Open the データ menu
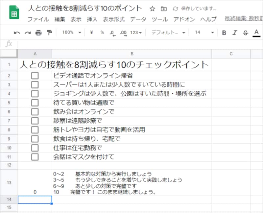Image resolution: width=263 pixels, height=213 pixels. [138, 19]
